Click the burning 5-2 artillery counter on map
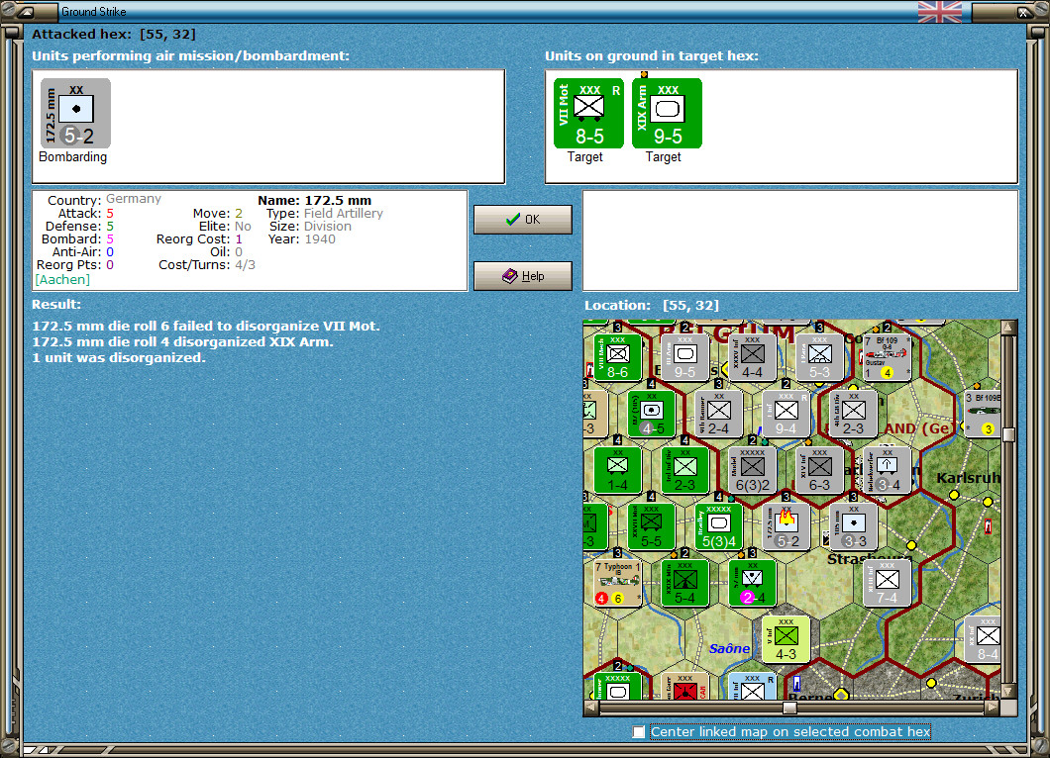1050x758 pixels. 787,526
